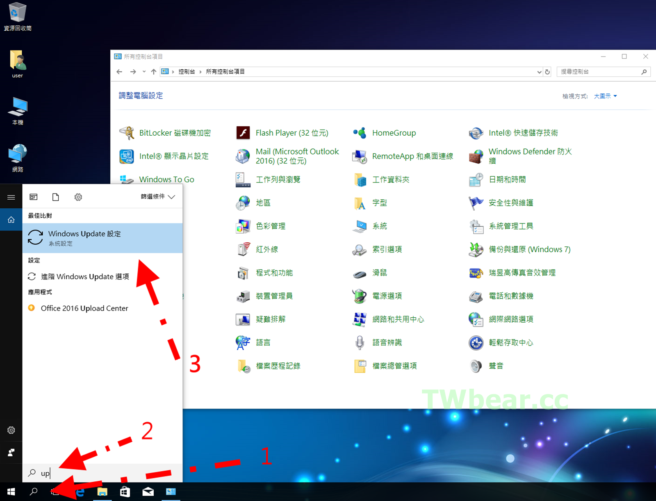Open 系統 computer icon

360,226
